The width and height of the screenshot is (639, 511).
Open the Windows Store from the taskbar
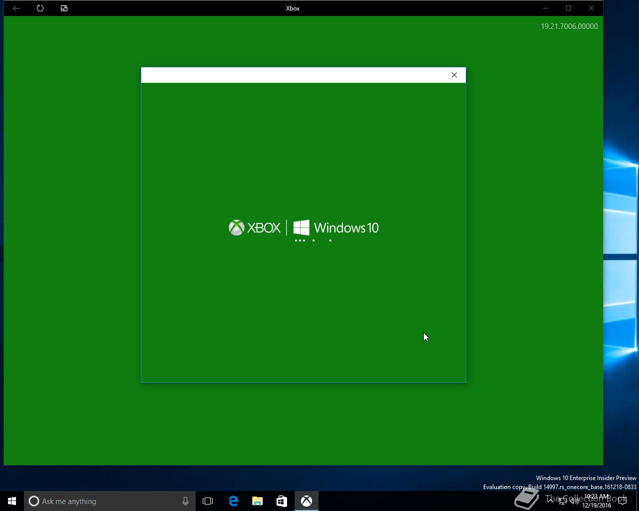(x=282, y=501)
